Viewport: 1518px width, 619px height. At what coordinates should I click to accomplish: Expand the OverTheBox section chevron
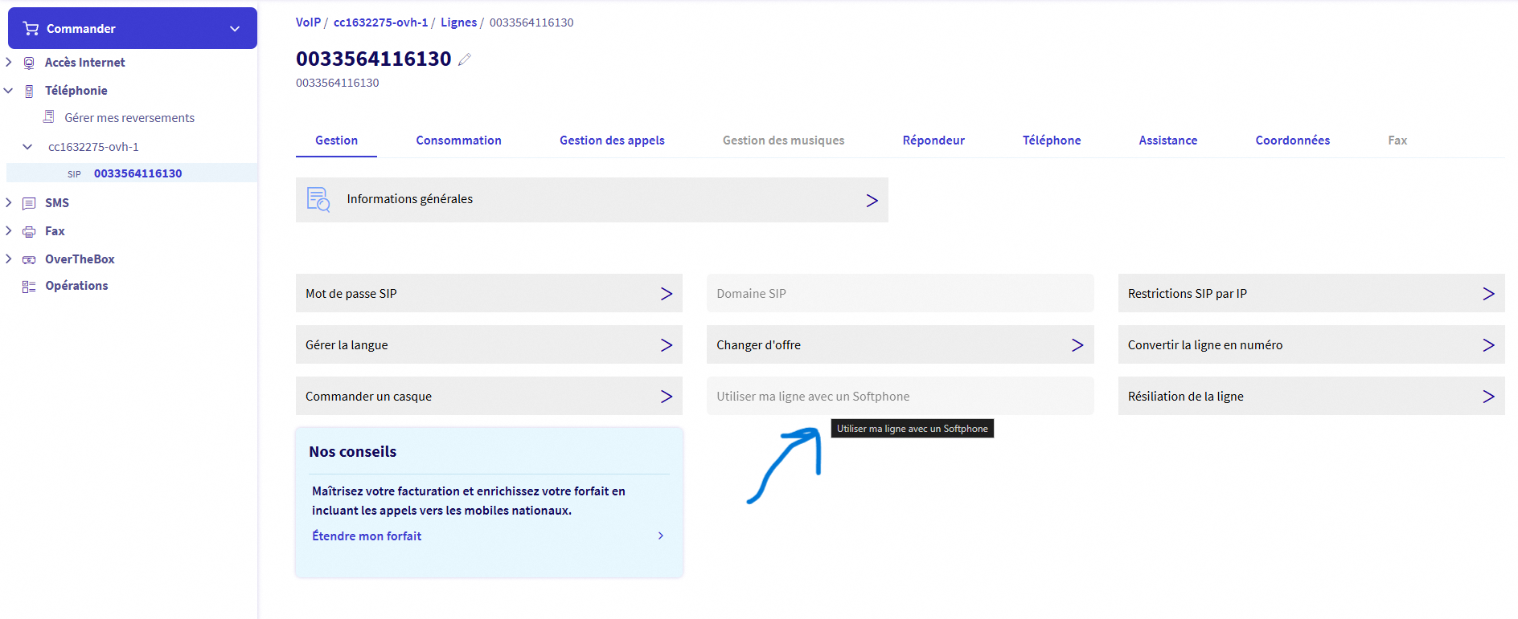pyautogui.click(x=9, y=259)
